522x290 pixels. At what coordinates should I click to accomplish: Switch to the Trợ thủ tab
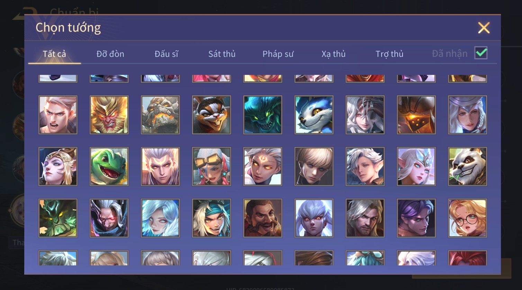[x=389, y=54]
